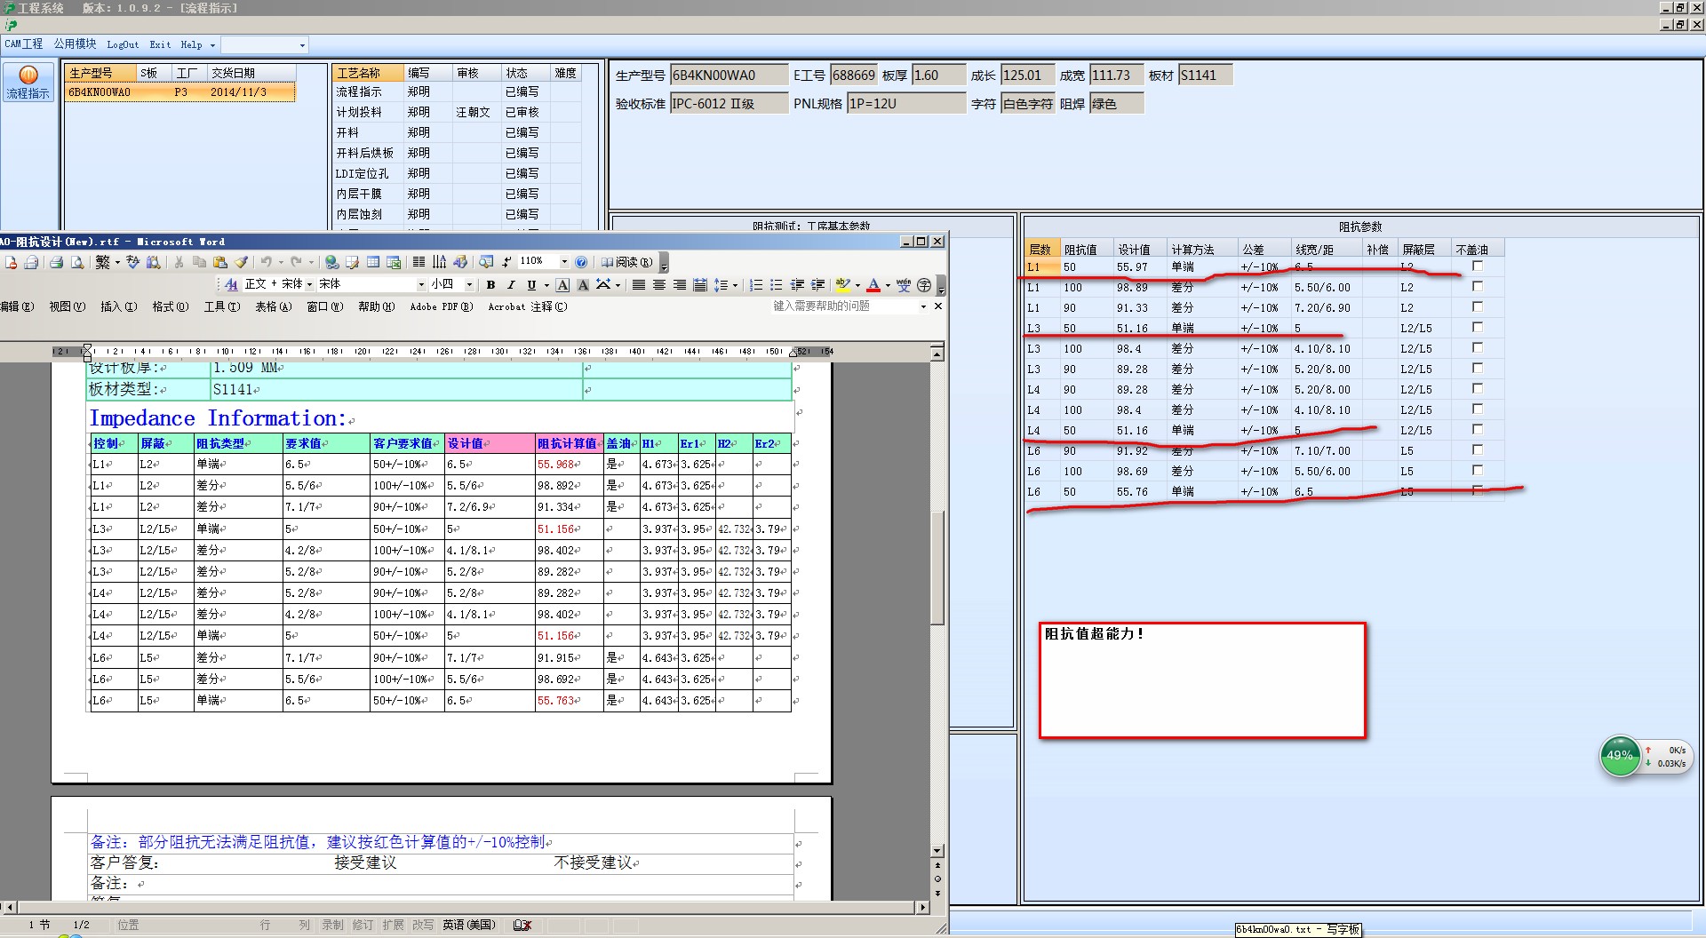Open print preview in Word toolbar

click(x=77, y=262)
